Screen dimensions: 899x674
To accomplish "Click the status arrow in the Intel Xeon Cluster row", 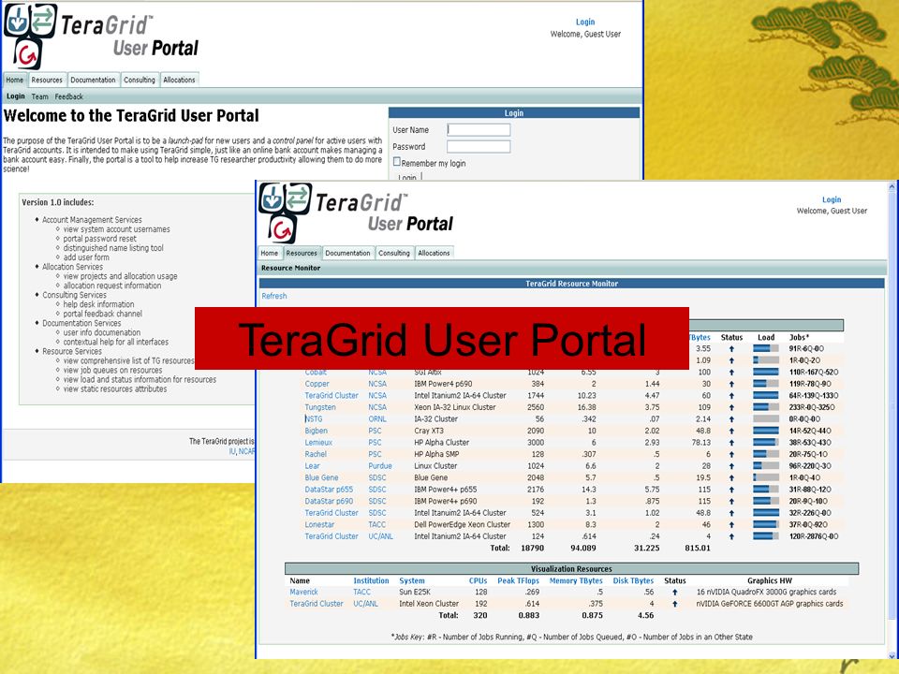I will tap(675, 604).
